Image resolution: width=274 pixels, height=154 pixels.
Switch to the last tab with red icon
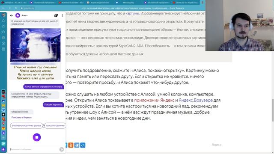click(185, 3)
